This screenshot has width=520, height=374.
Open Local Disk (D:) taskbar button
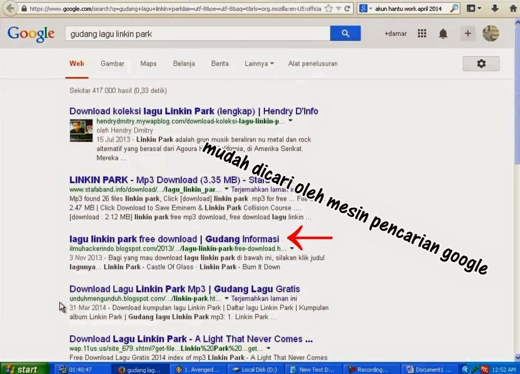[x=255, y=369]
